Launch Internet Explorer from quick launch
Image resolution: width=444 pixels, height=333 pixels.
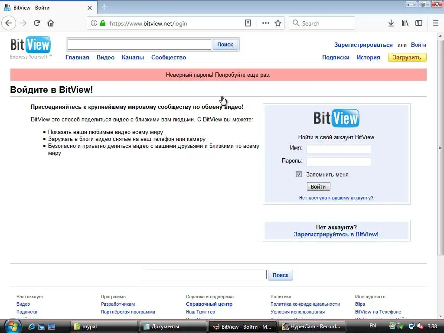tap(31, 326)
